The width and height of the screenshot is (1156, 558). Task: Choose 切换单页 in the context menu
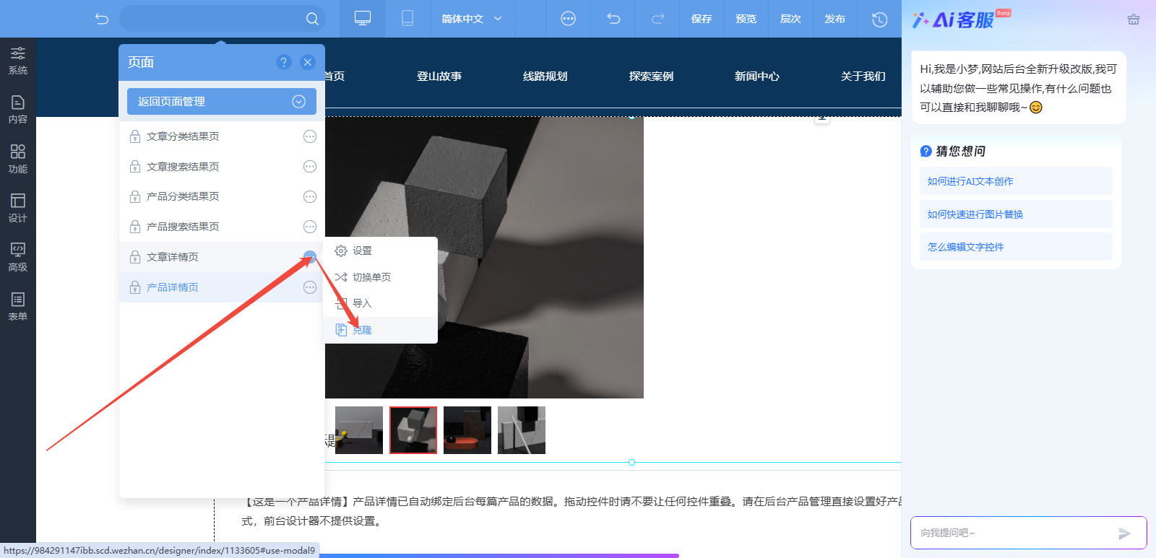coord(381,277)
